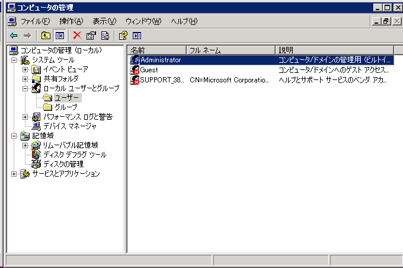Select コンピュータの管理 (ローカル) root label
The width and height of the screenshot is (403, 268).
tap(61, 50)
